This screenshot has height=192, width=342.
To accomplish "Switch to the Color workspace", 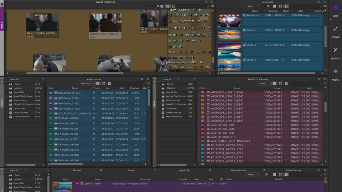I will (335, 30).
